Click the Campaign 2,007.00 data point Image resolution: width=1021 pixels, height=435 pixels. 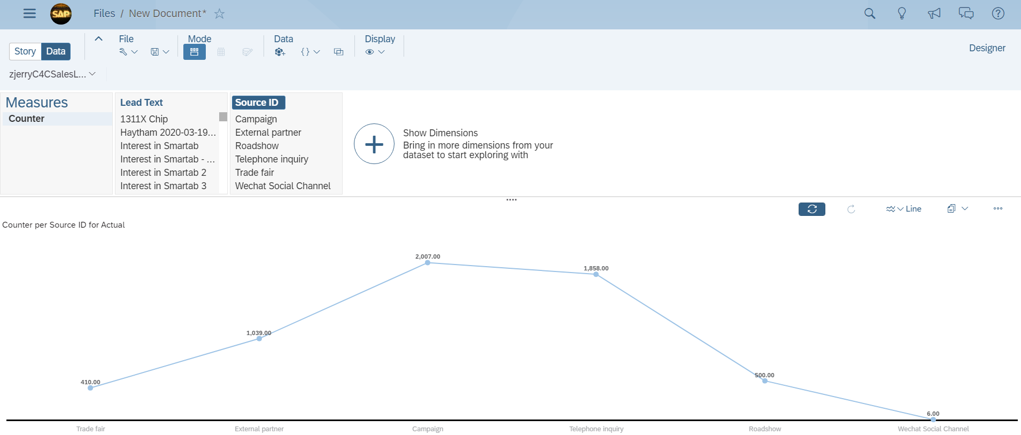coord(428,262)
